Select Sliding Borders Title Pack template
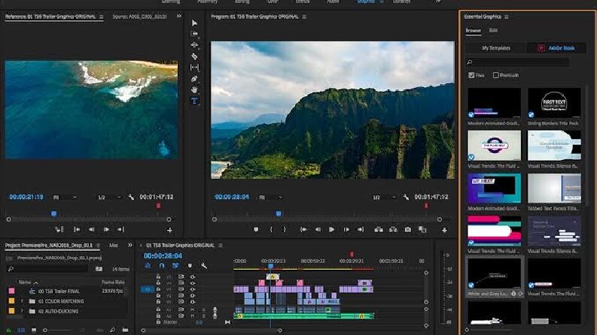The width and height of the screenshot is (597, 335). pos(554,103)
